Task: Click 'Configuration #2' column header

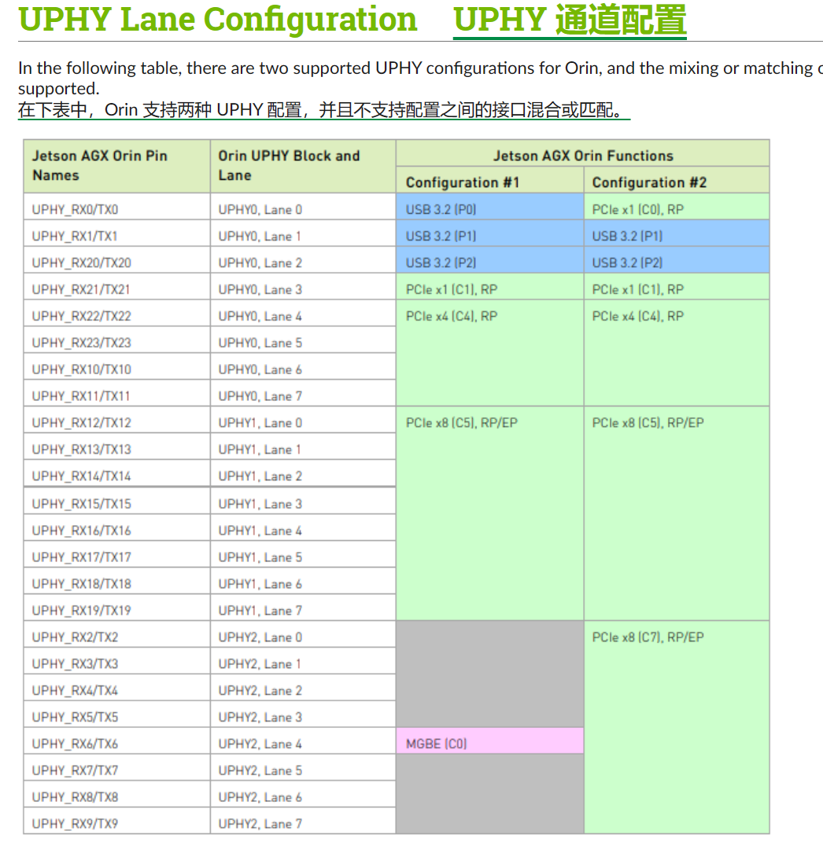Action: [677, 181]
